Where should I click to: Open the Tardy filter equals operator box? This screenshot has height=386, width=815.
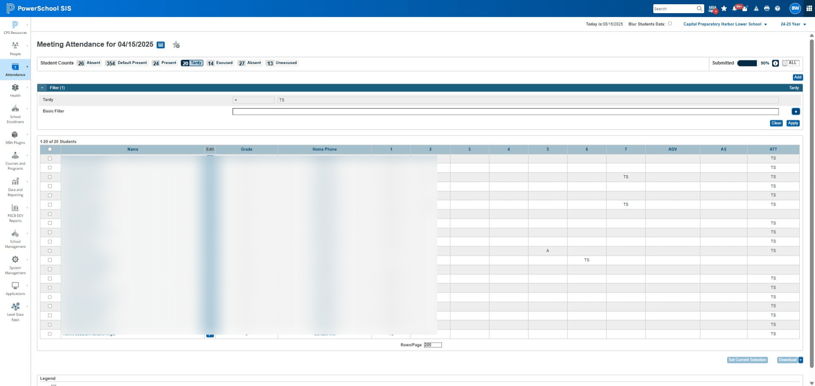(x=253, y=100)
